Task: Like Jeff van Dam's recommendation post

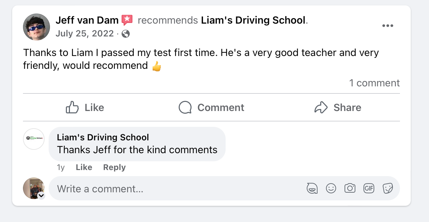Action: pos(85,108)
